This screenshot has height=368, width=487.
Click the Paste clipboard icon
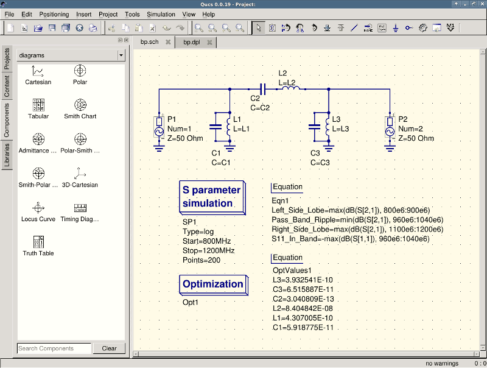[139, 28]
